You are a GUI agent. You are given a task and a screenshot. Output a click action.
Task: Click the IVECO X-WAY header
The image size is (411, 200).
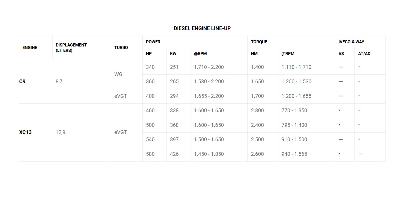351,42
